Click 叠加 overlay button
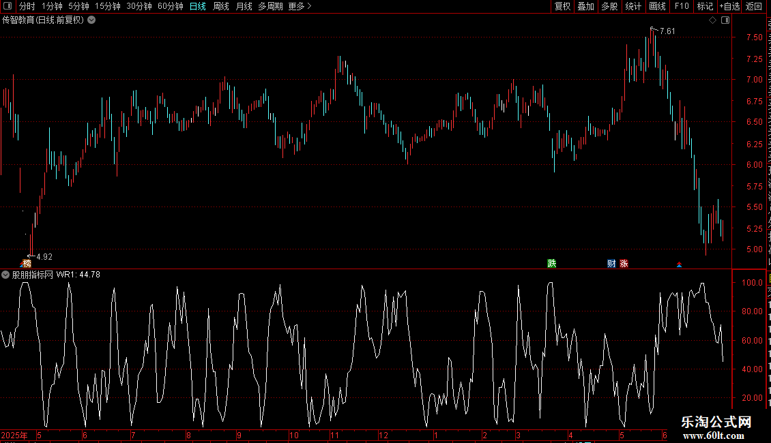The width and height of the screenshot is (771, 443). click(x=585, y=6)
